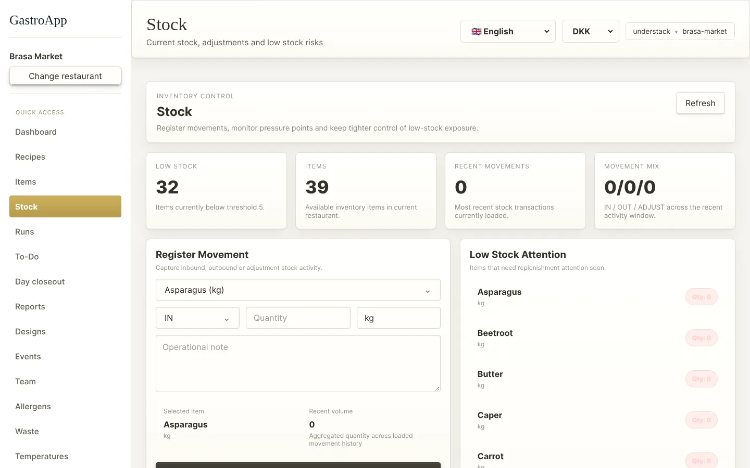Open Day closeout from sidebar
This screenshot has height=468, width=750.
[x=65, y=282]
